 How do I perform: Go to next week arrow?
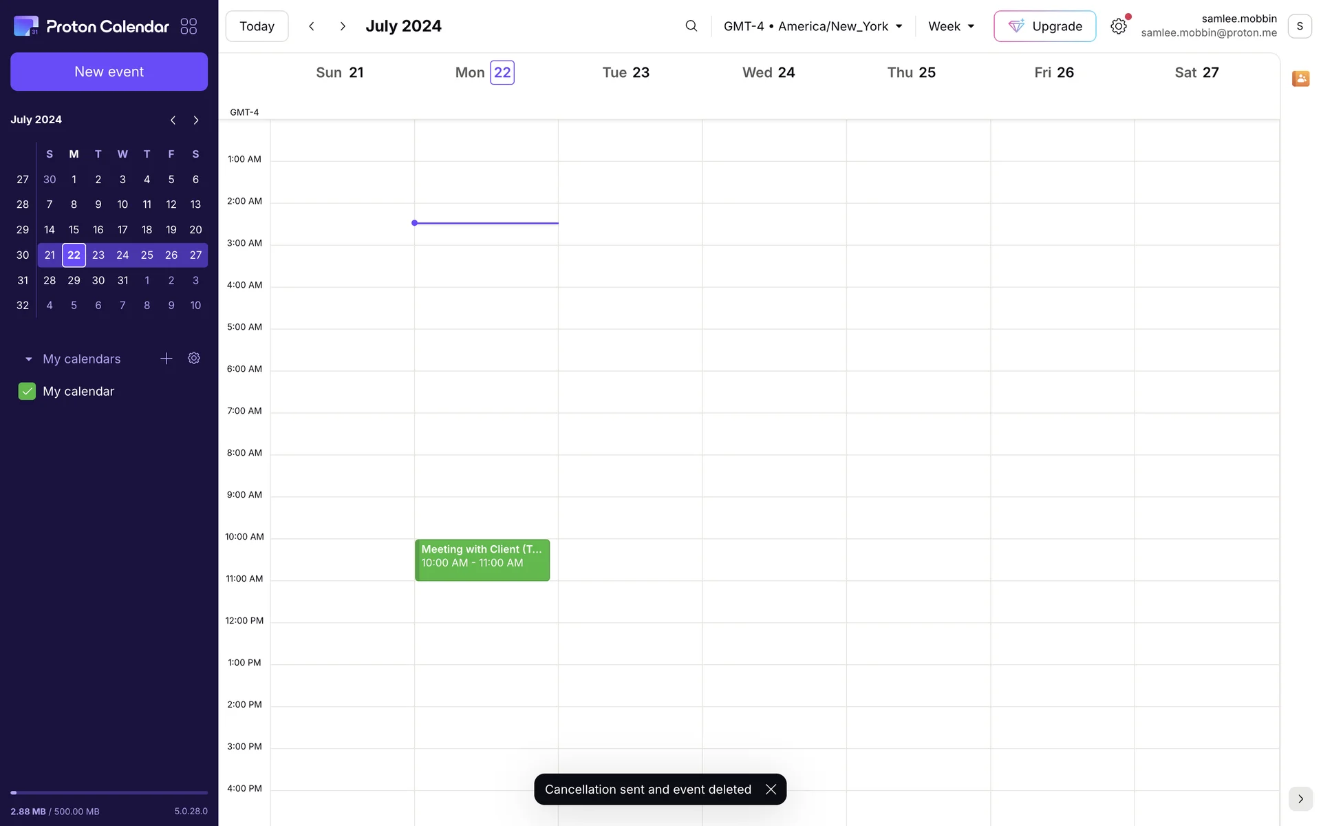tap(343, 26)
